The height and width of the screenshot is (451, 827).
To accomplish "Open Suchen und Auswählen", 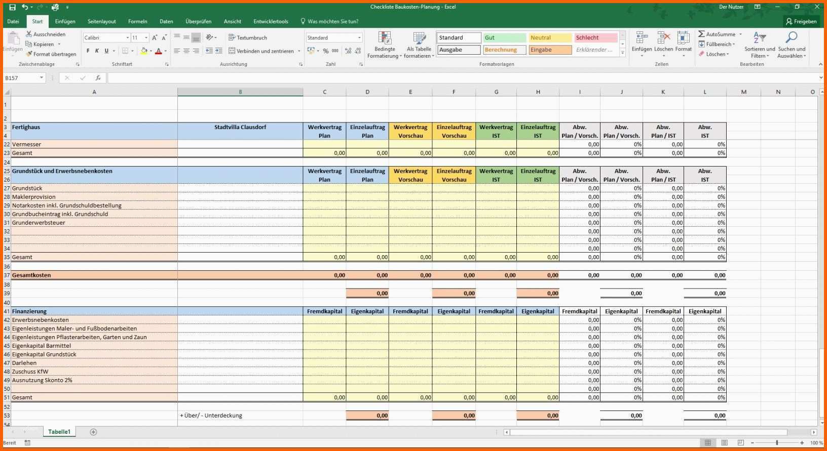I will coord(792,45).
